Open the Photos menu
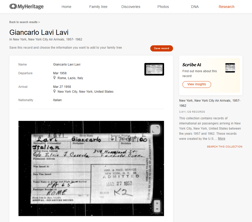This screenshot has height=222, width=252. click(163, 7)
